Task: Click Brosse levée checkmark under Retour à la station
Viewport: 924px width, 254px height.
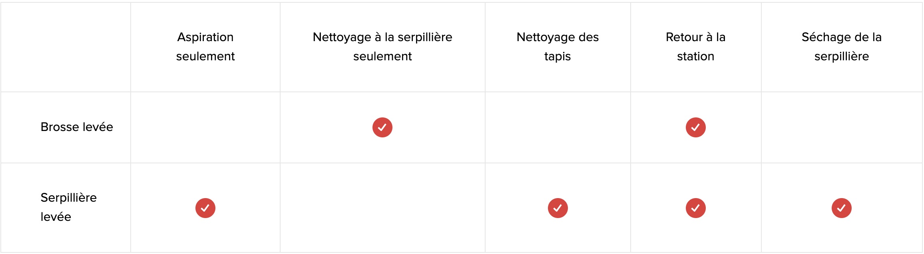Action: [695, 127]
